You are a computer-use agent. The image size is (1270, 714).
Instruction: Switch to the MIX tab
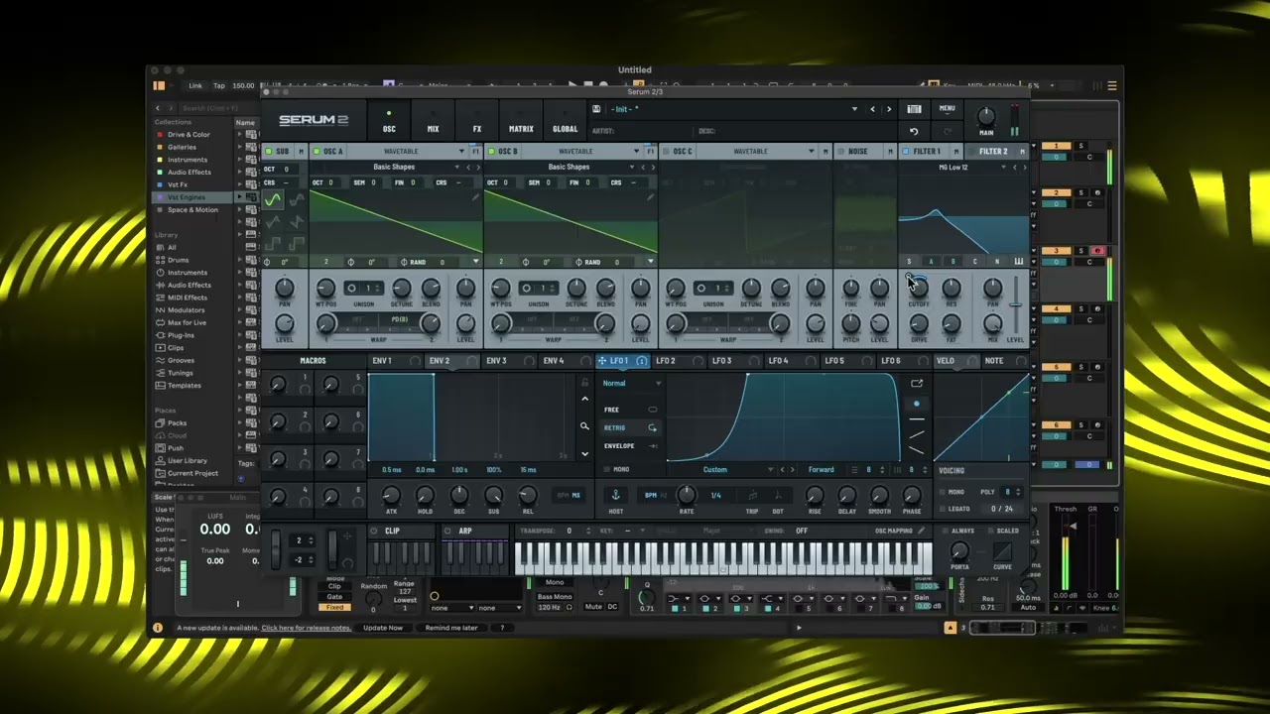433,123
